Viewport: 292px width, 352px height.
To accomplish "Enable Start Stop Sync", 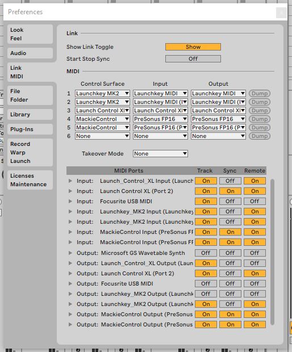I will [193, 59].
